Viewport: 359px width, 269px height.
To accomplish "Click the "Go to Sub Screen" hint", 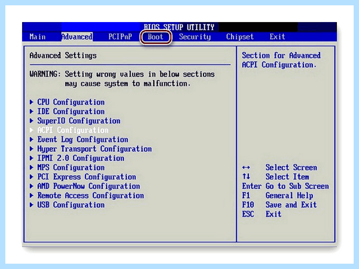I will pos(297,186).
